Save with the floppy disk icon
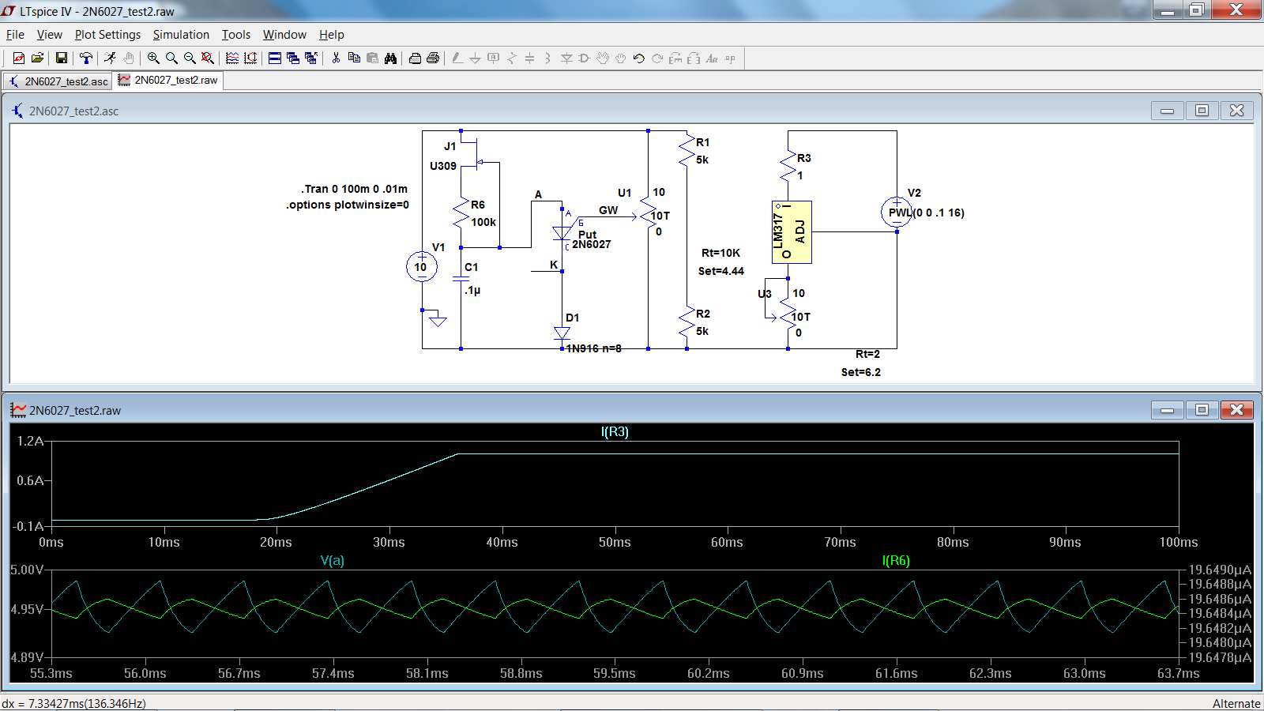1264x711 pixels. (x=62, y=58)
